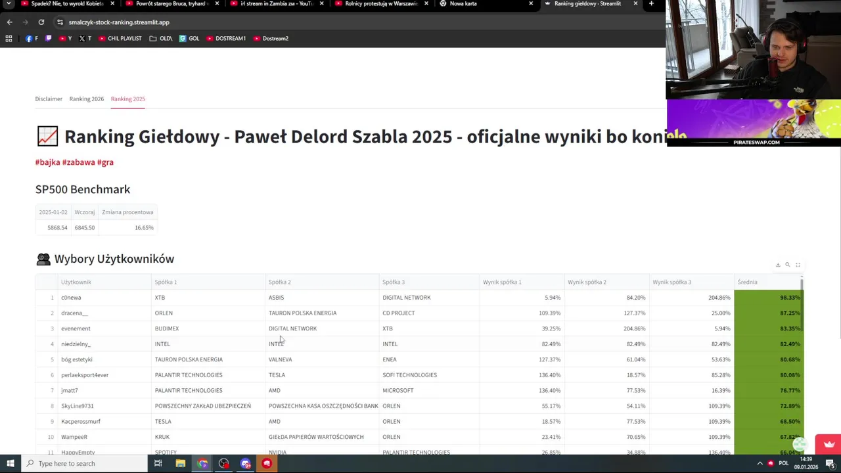Open the X bookmark labeled T
841x473 pixels.
[85, 39]
